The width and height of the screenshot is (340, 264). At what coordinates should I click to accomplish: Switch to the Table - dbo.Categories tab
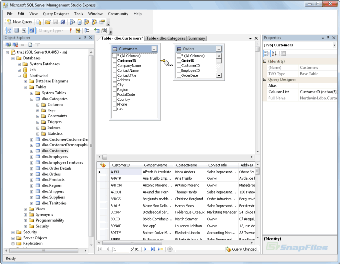point(166,38)
